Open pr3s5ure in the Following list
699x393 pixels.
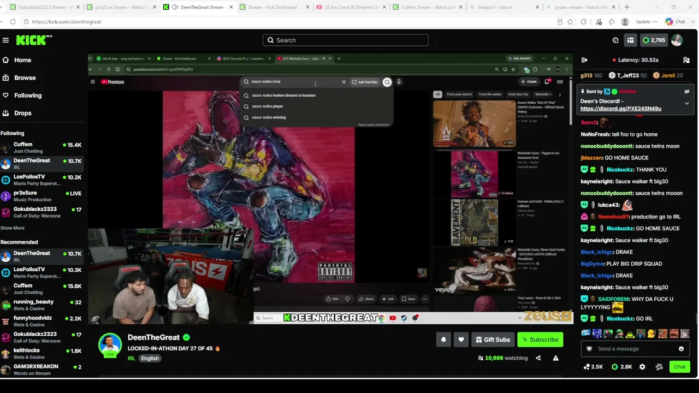(x=42, y=196)
